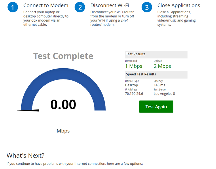Click the Disconnect Wi-Fi heading

110,5
